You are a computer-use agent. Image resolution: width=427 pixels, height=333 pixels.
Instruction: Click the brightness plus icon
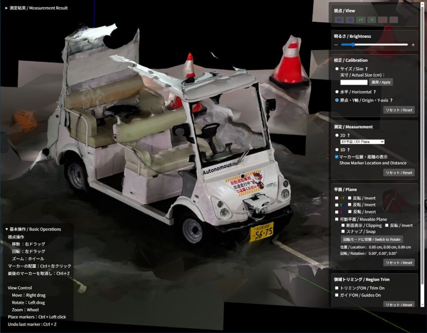(x=413, y=45)
